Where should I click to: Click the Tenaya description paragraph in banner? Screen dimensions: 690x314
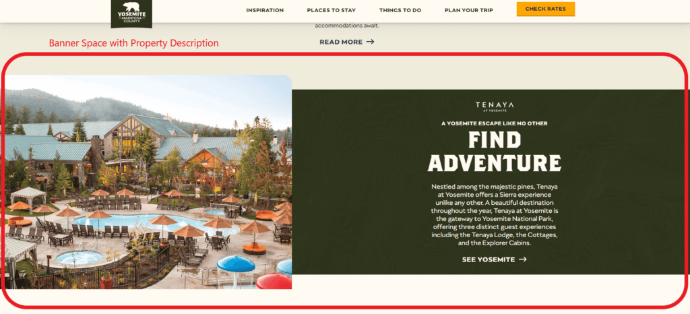click(x=494, y=214)
